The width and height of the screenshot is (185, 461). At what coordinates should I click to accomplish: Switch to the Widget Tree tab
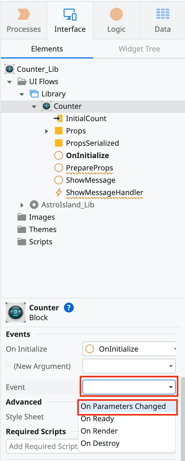tap(139, 49)
